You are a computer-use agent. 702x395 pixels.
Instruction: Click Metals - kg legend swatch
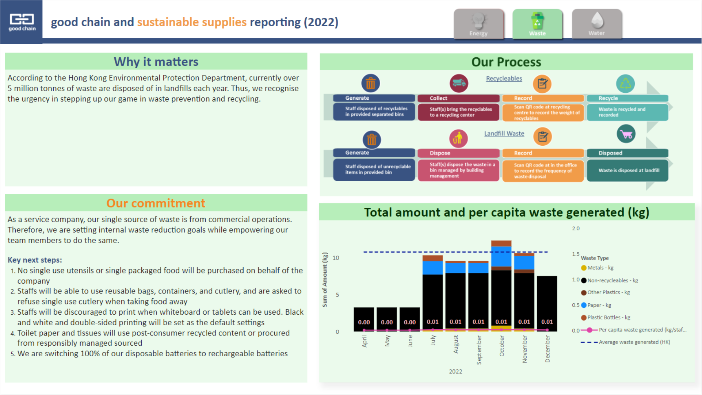584,268
